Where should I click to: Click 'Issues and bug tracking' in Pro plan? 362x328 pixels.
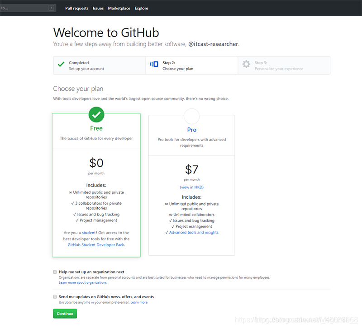[191, 220]
